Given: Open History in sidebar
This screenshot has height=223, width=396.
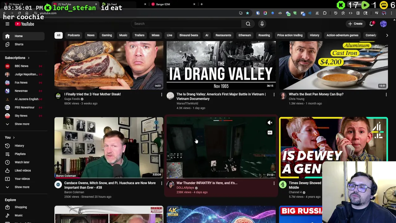Looking at the screenshot, I should tap(24, 146).
